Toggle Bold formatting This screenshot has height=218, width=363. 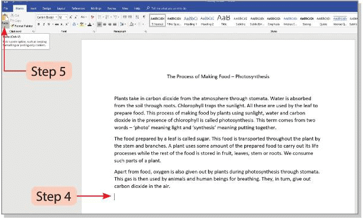(x=38, y=24)
